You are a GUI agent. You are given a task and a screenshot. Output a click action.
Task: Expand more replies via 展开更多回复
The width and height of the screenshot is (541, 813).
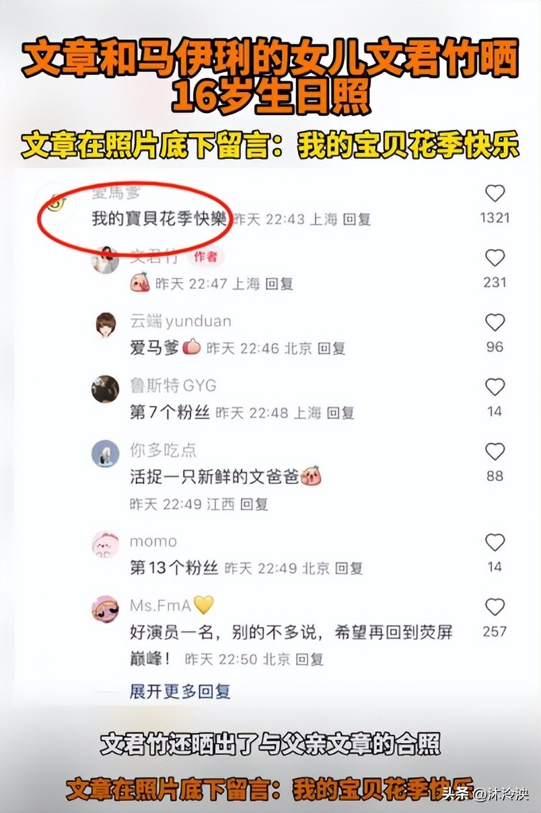point(180,691)
